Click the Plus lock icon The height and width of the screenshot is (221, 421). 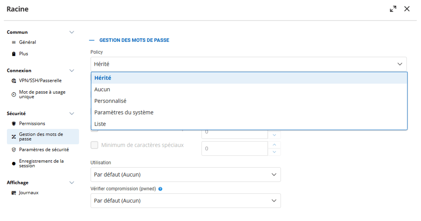coord(14,54)
